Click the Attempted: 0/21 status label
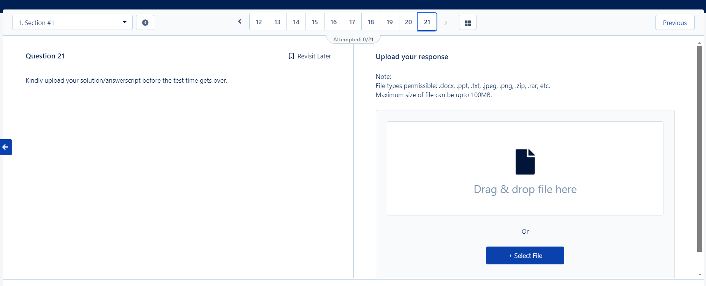 (353, 39)
